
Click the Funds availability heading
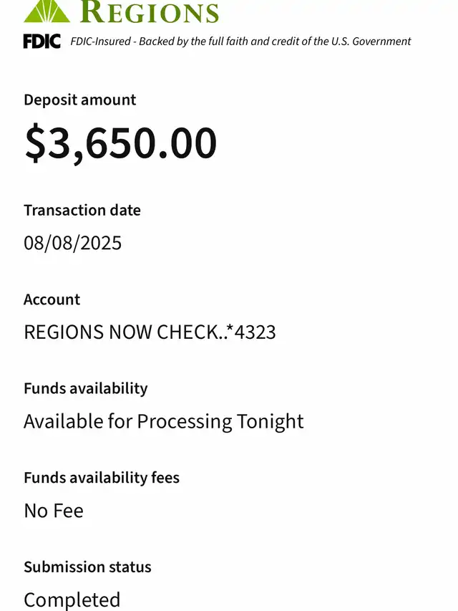pos(85,388)
